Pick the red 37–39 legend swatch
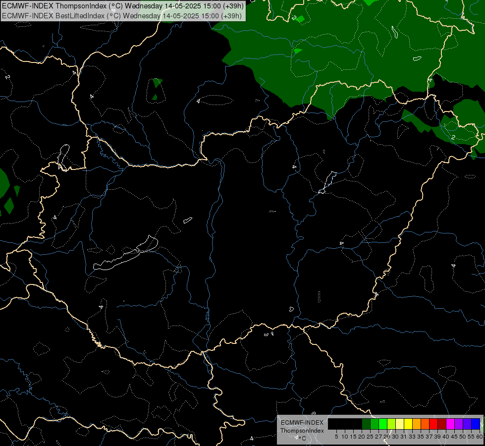485x446 pixels. pos(433,424)
